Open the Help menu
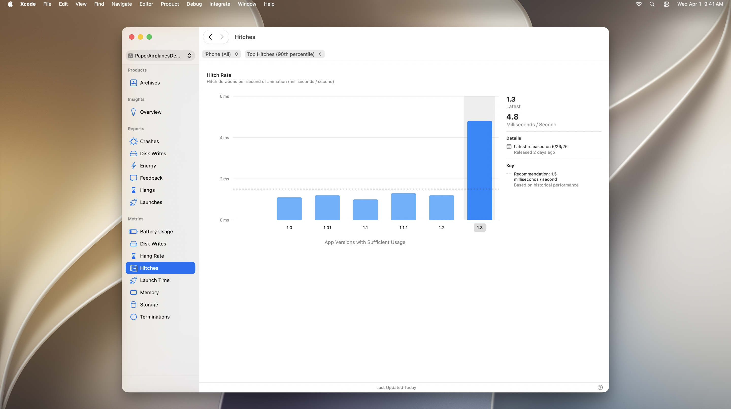This screenshot has height=409, width=731. point(269,4)
